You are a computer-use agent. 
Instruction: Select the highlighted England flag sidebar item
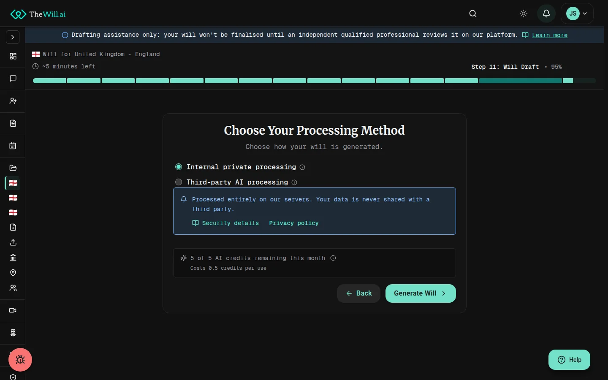(13, 183)
